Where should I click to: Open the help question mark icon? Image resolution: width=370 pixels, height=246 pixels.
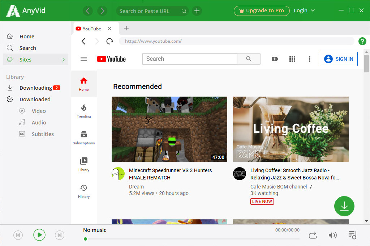362,41
